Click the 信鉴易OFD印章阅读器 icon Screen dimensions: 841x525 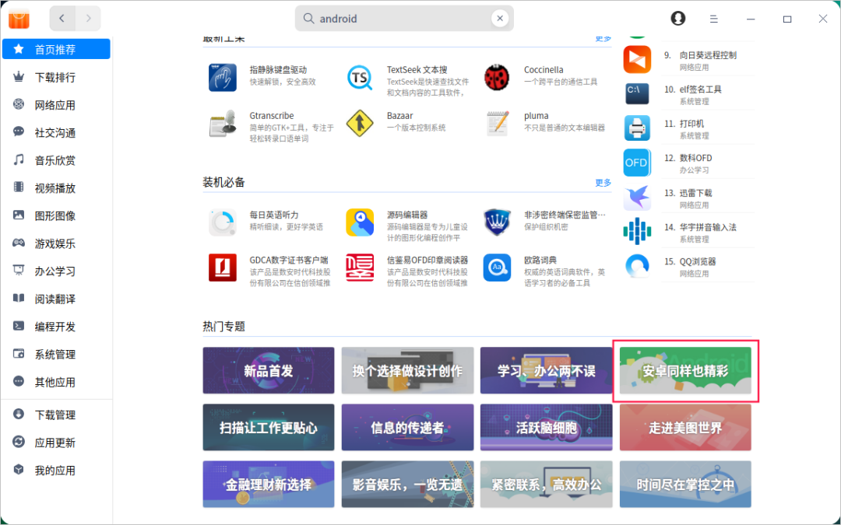[360, 268]
